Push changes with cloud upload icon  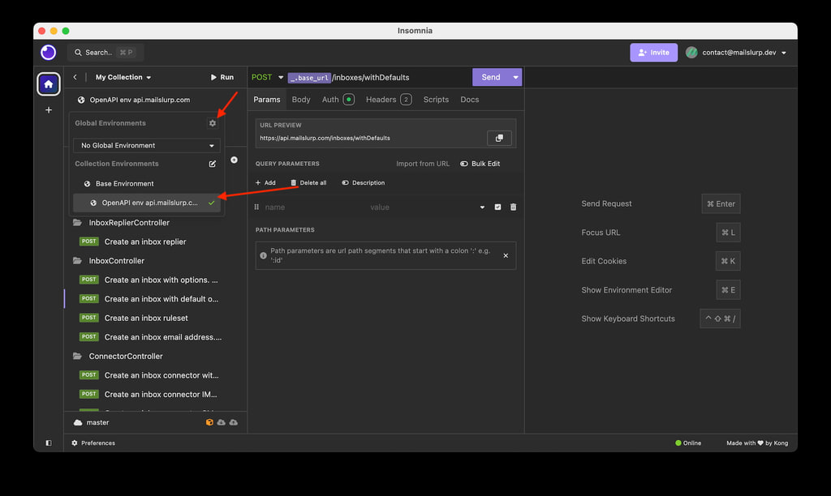point(234,422)
